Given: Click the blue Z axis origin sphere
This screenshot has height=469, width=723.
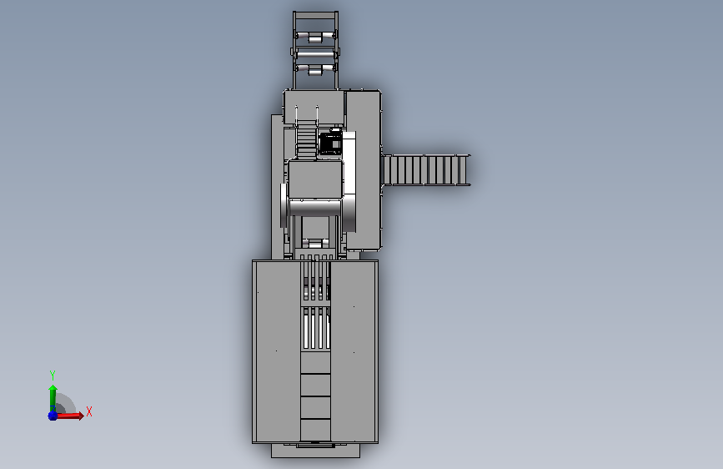Looking at the screenshot, I should (53, 416).
